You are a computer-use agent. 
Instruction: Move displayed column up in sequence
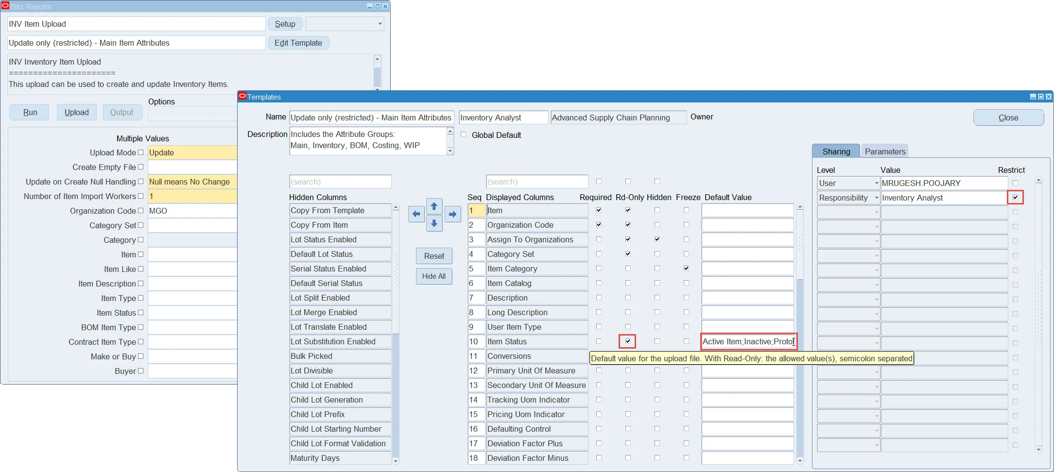[434, 206]
